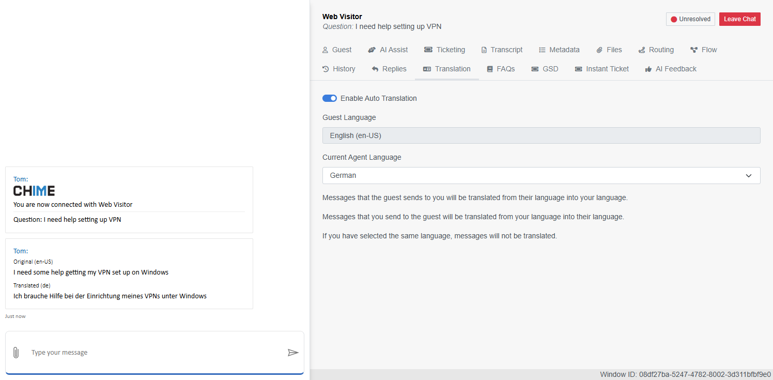773x380 pixels.
Task: Click the Translation language icon
Action: (427, 69)
